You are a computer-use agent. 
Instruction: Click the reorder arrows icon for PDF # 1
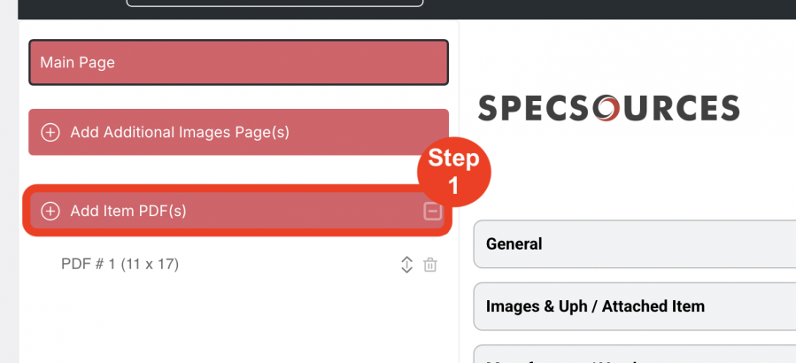[x=406, y=265]
